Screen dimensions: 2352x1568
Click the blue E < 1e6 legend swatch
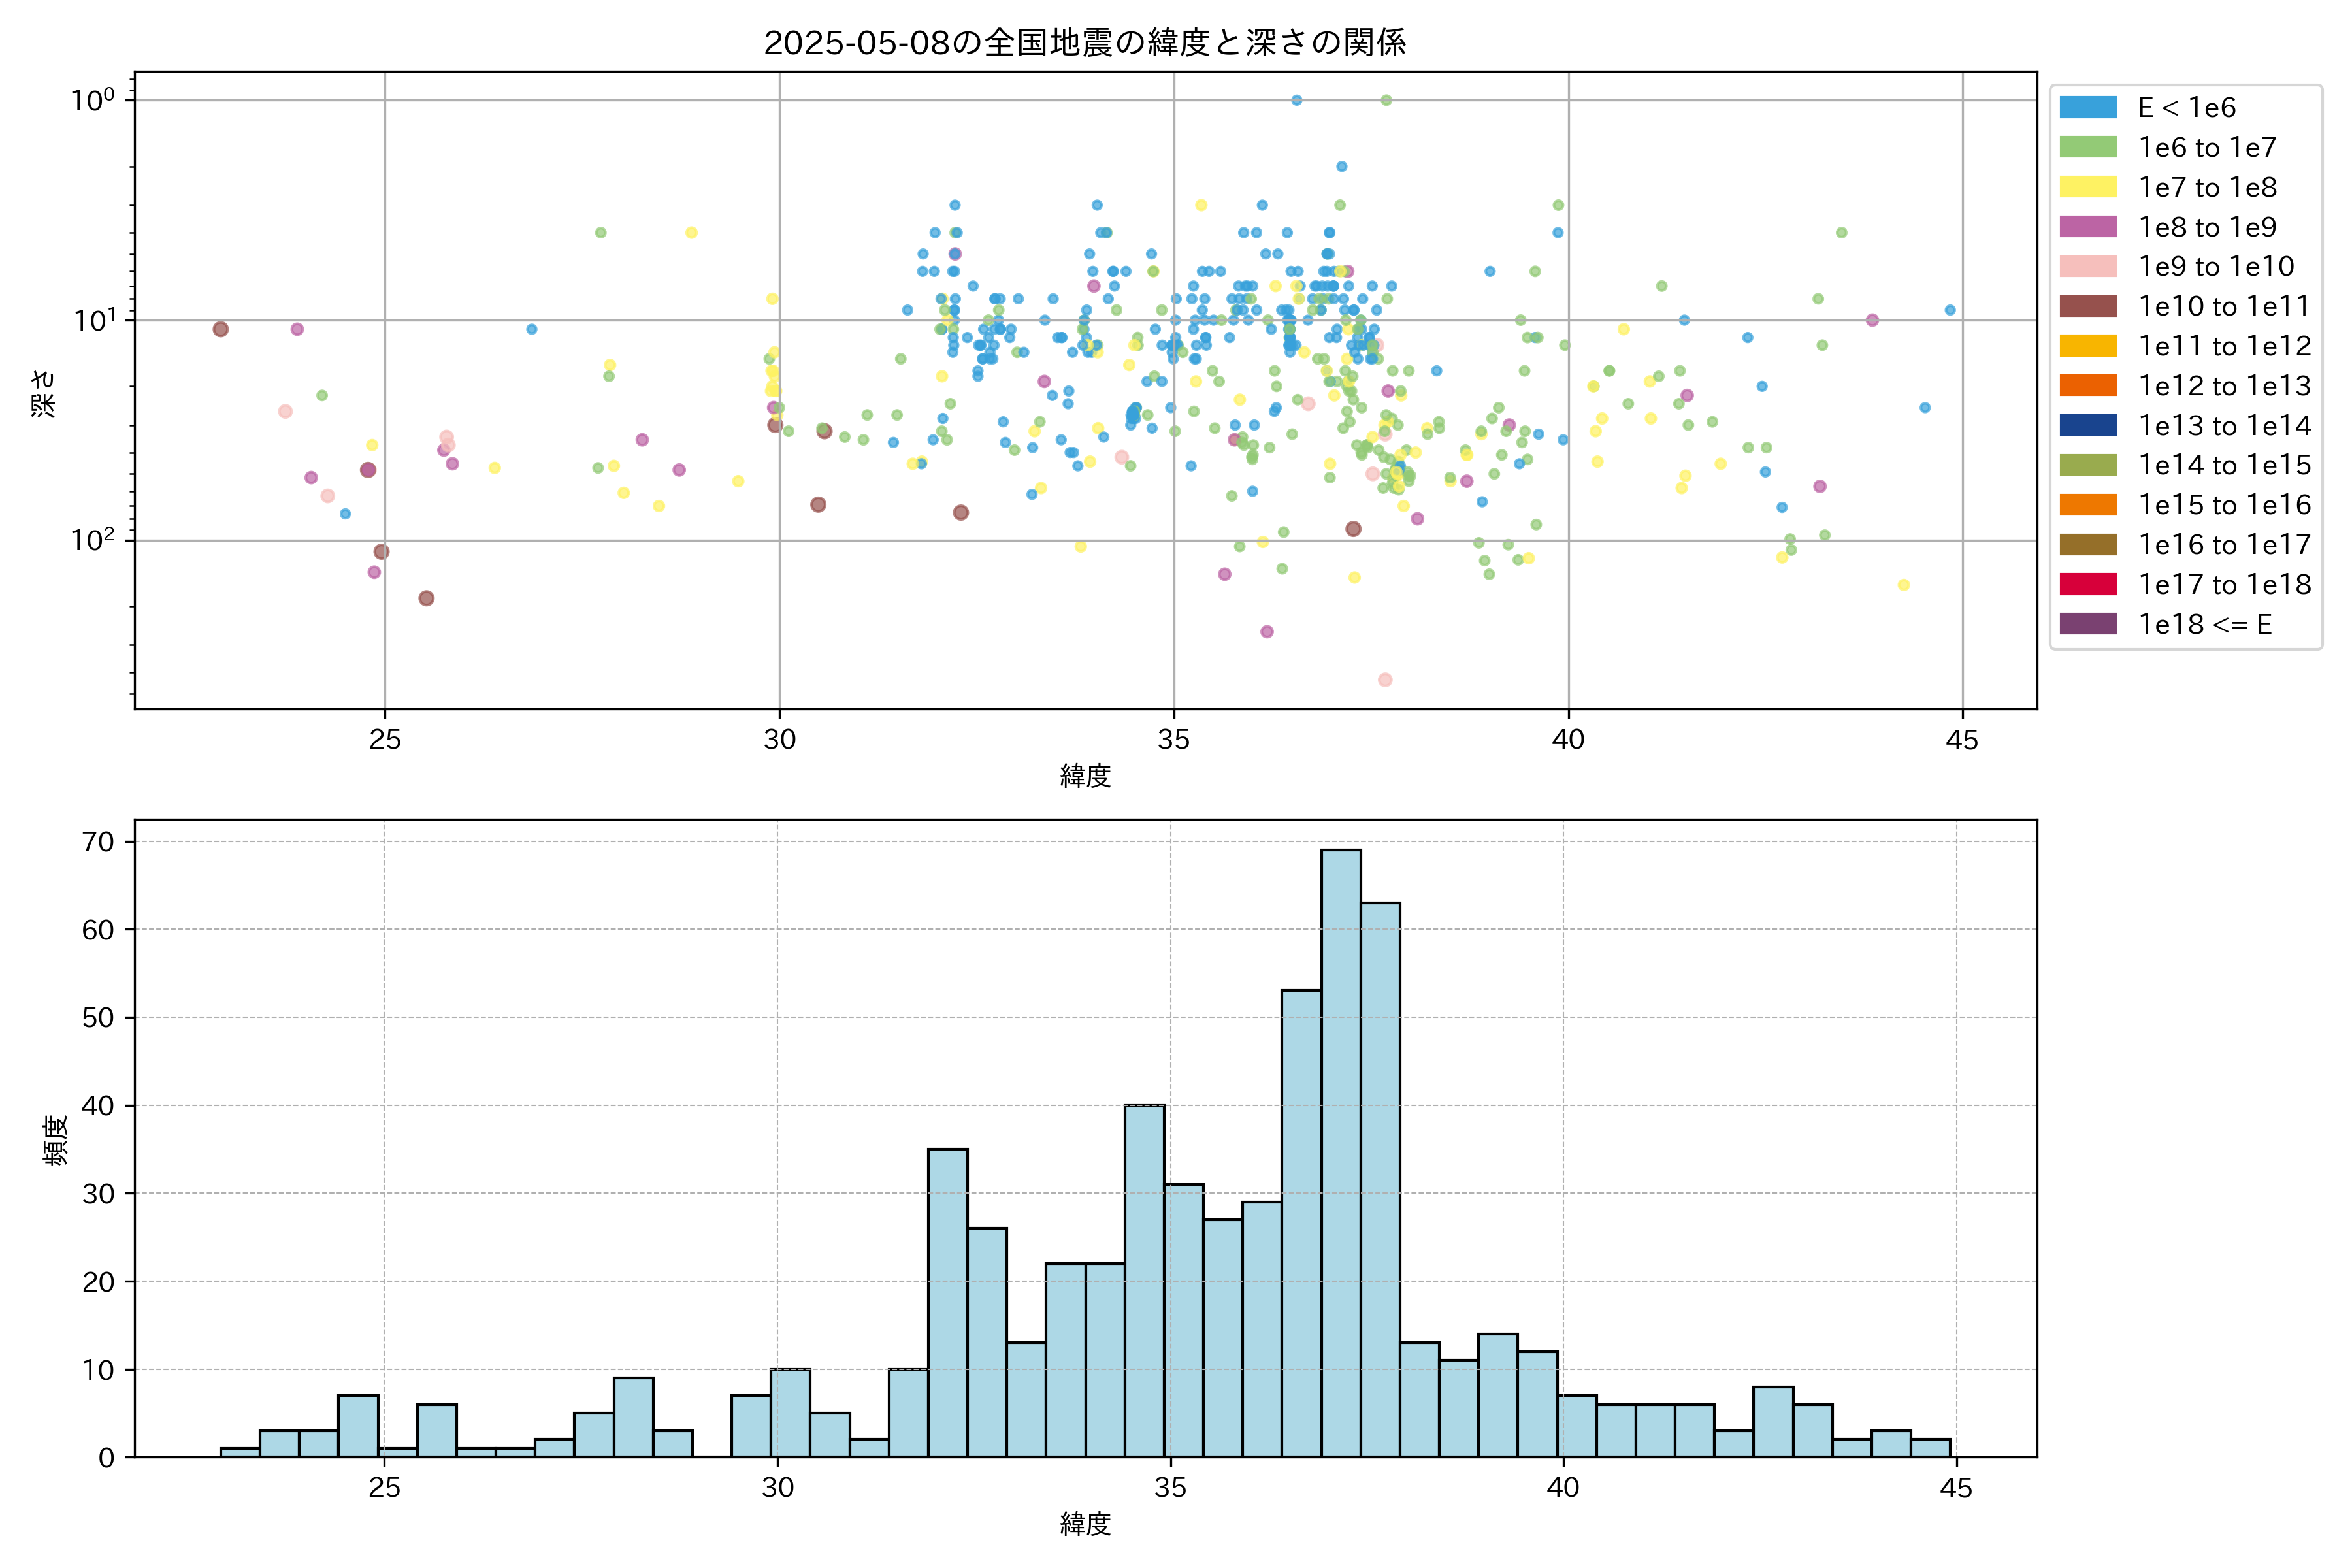(2088, 108)
